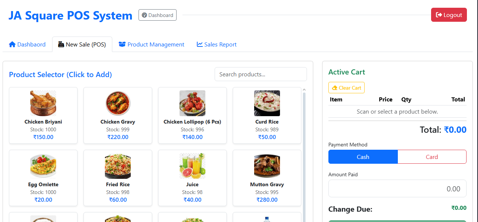Click the Fried Rice product icon
This screenshot has width=478, height=222.
[118, 166]
